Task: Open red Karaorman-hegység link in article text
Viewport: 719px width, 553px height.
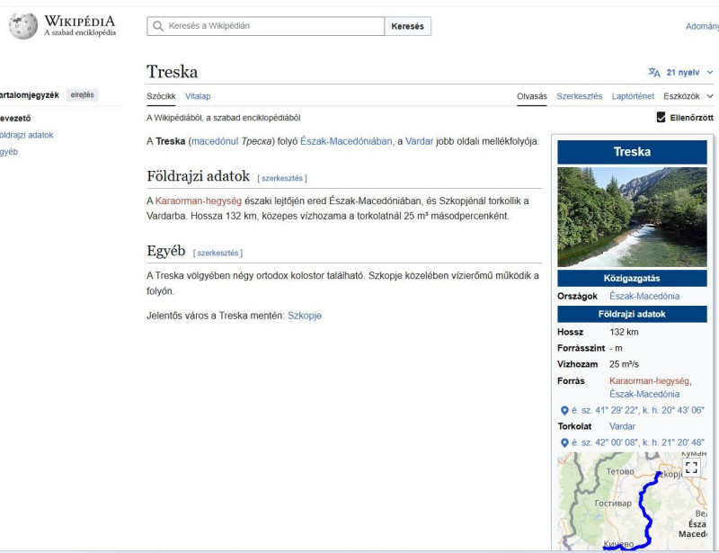Action: (198, 201)
